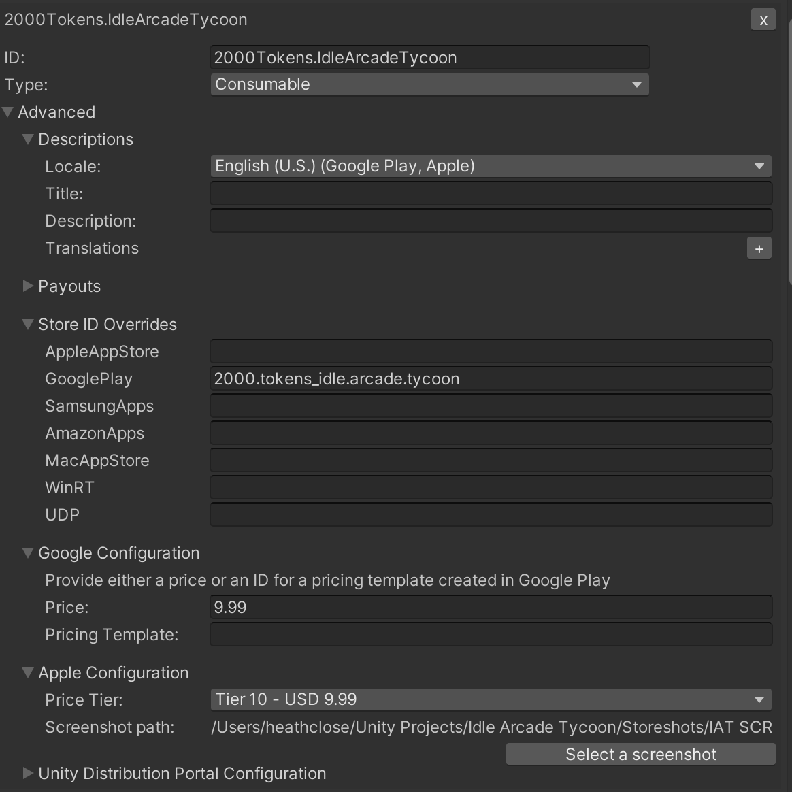The height and width of the screenshot is (792, 792).
Task: Click the empty Title field
Action: 490,193
